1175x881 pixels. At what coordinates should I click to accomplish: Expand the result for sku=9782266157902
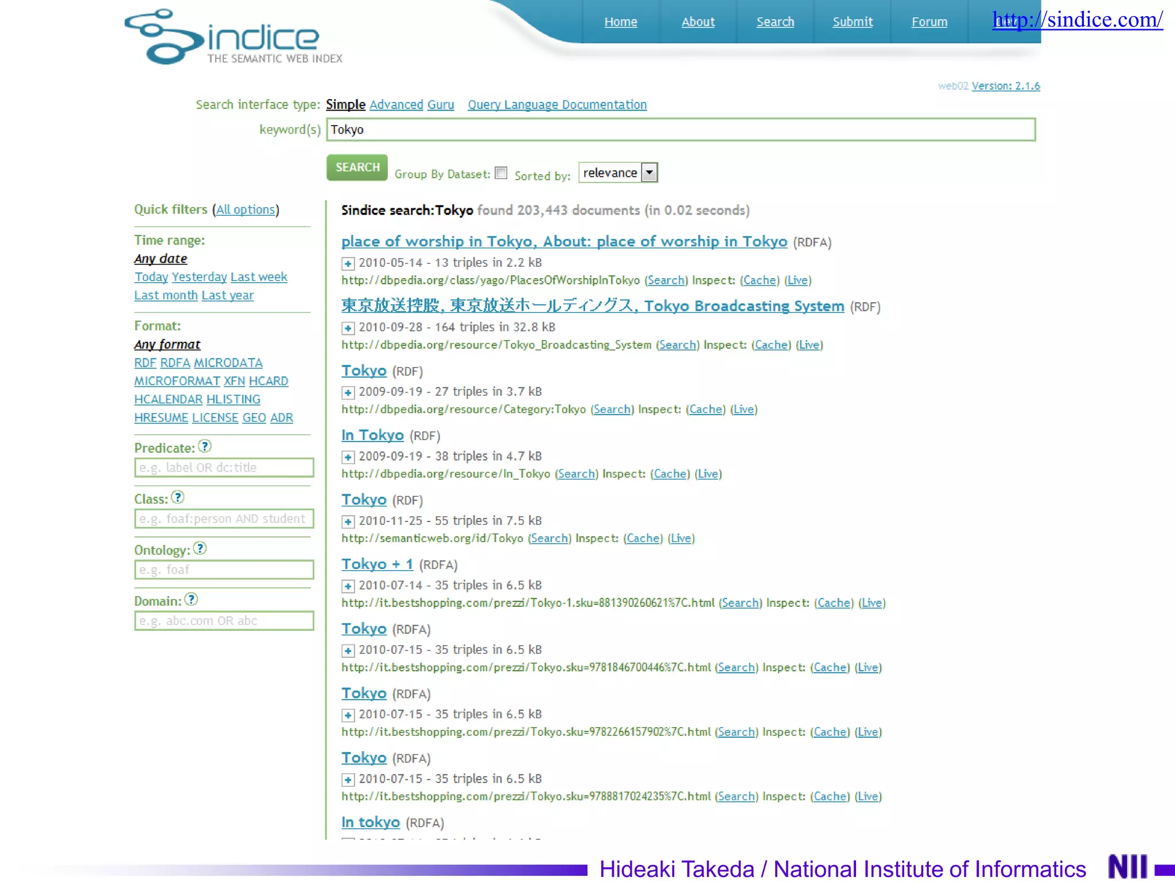click(348, 715)
